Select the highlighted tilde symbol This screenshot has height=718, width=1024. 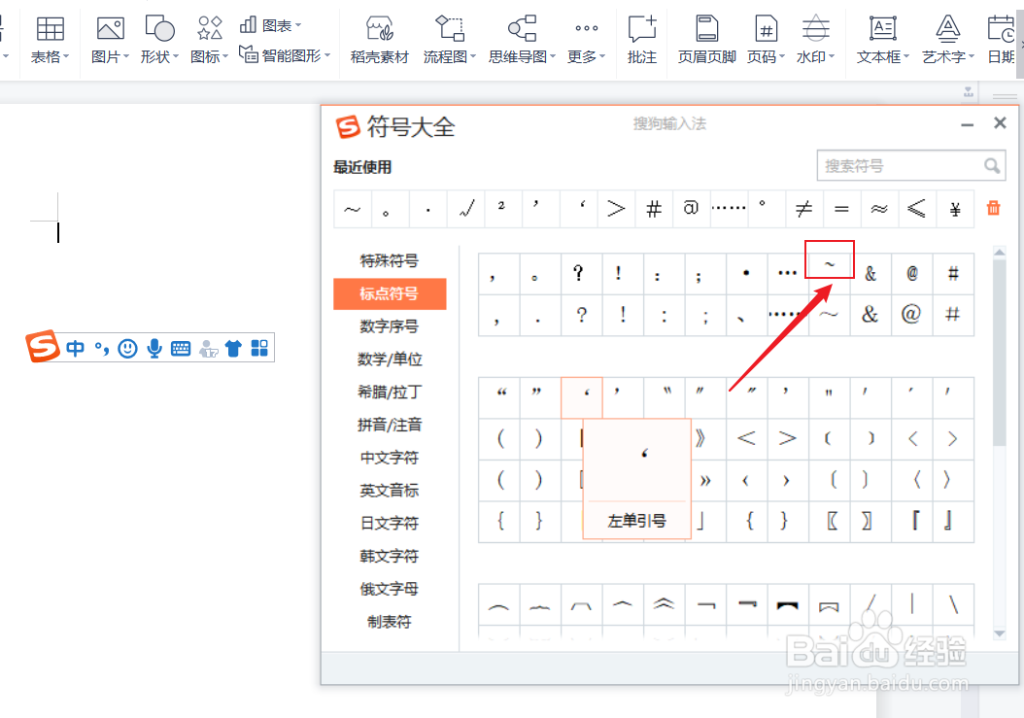(x=829, y=259)
